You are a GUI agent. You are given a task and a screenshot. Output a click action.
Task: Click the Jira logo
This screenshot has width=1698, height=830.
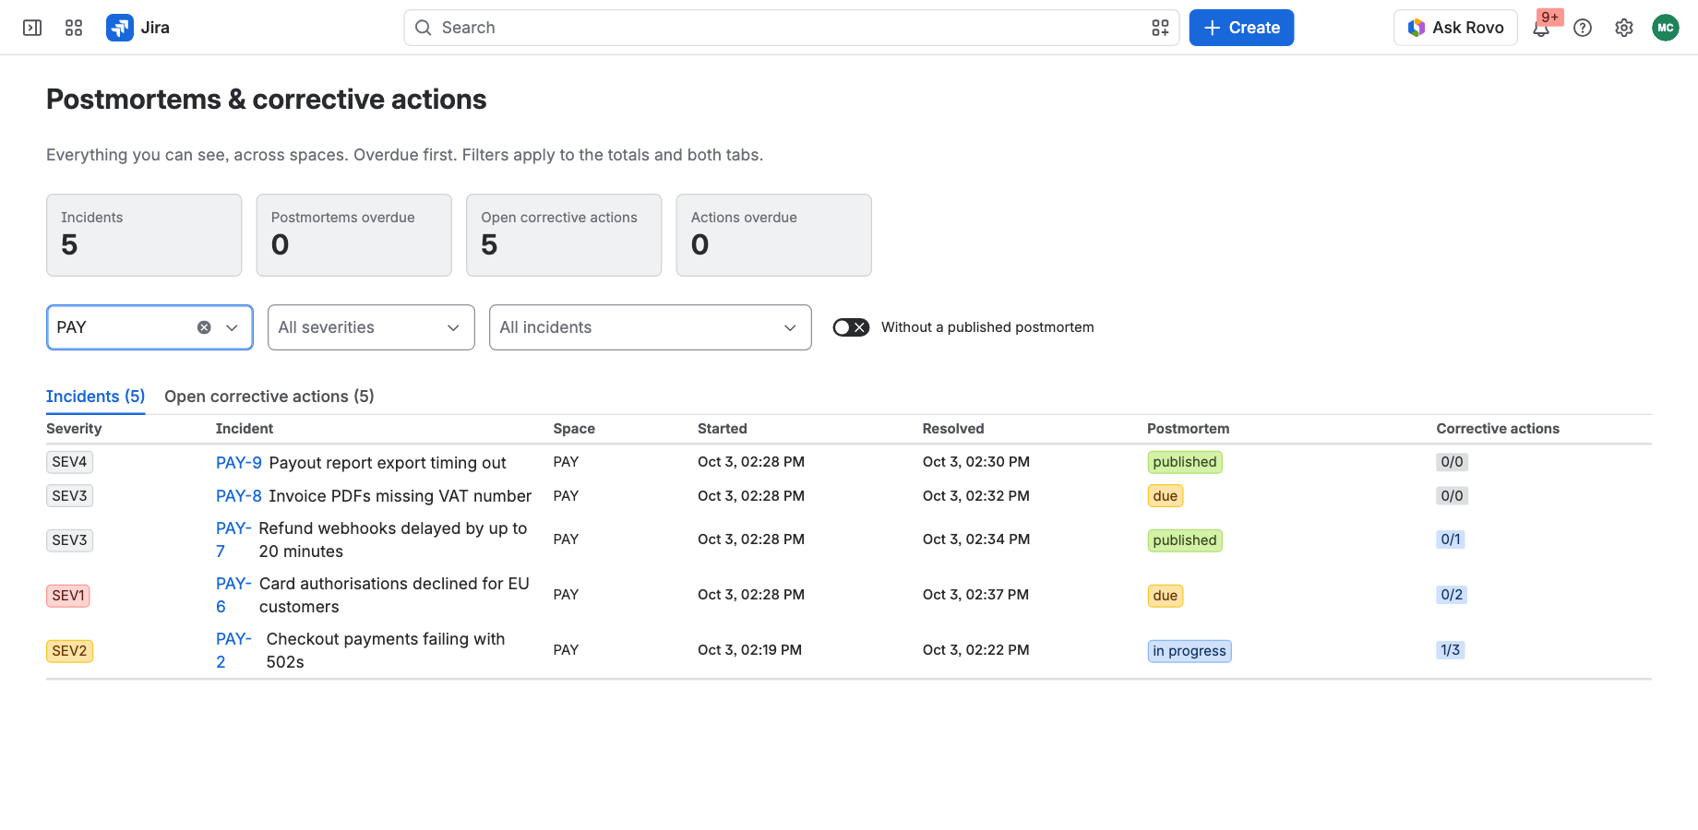[x=138, y=28]
